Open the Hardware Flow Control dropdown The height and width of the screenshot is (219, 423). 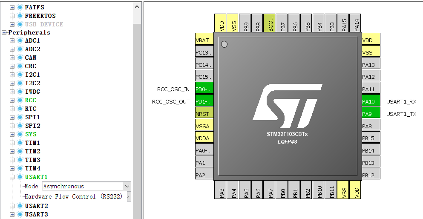129,196
